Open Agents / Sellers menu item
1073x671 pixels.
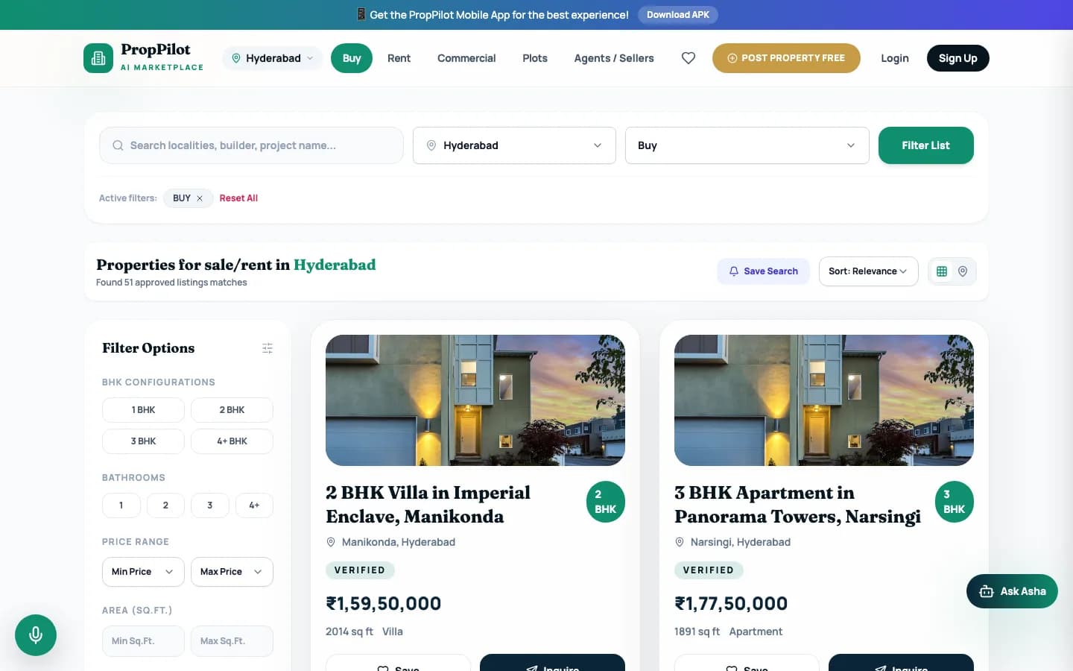(614, 58)
